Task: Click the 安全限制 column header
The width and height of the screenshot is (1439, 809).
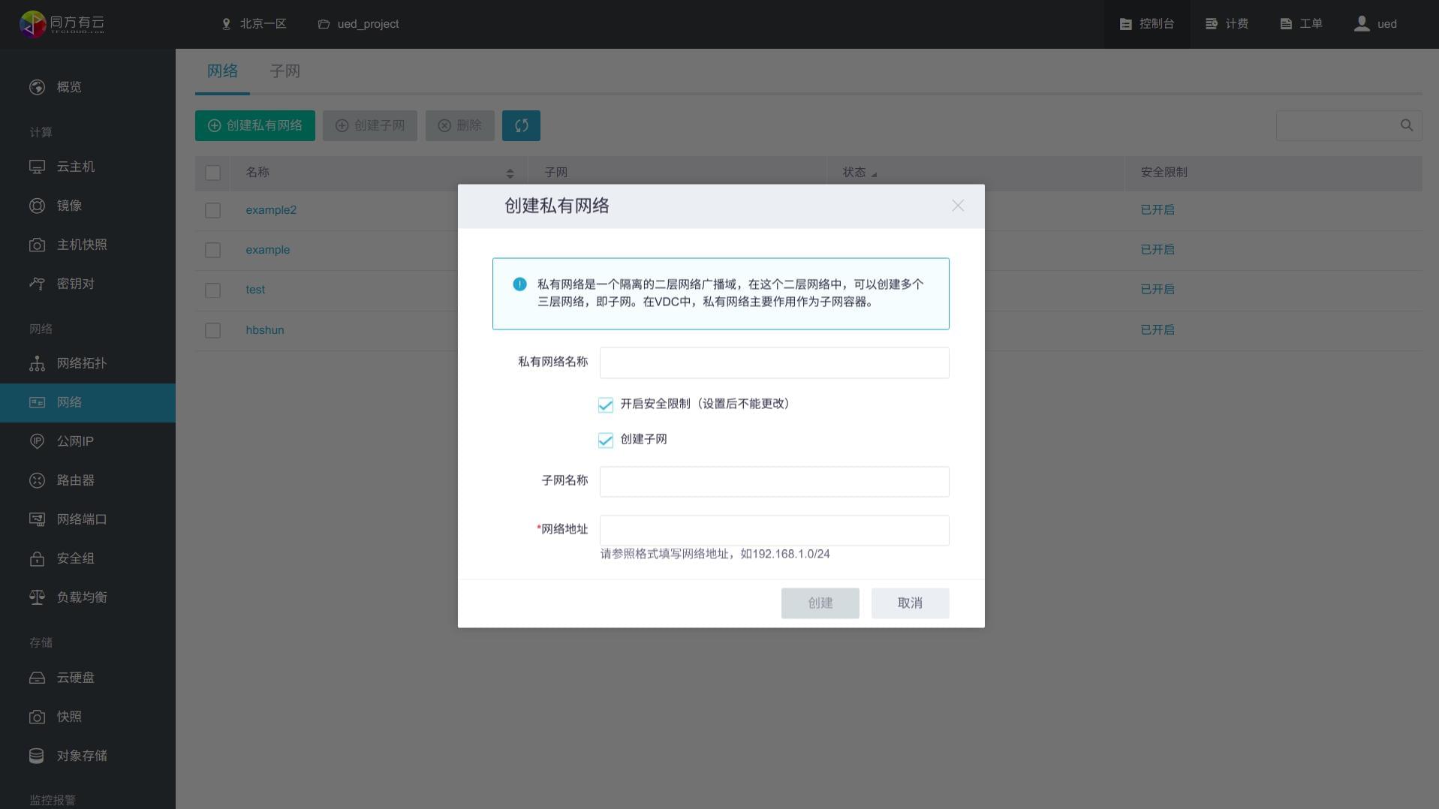Action: click(1164, 173)
